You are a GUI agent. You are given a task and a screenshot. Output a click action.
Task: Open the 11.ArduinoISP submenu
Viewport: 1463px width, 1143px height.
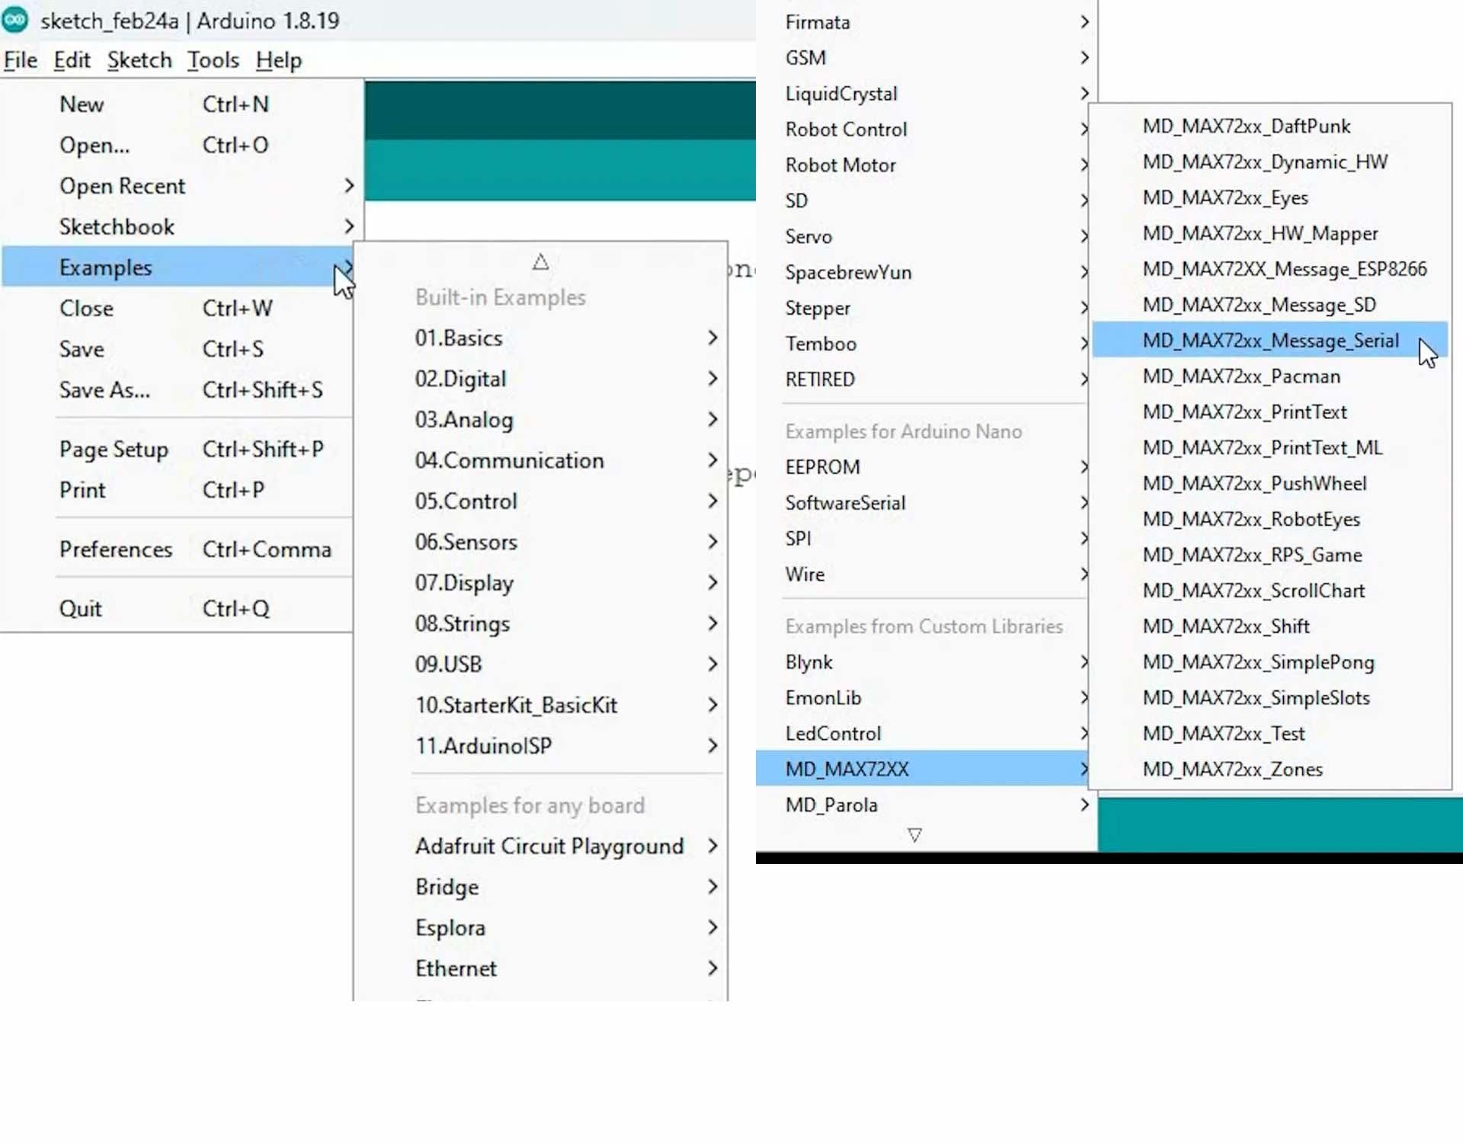(x=541, y=746)
